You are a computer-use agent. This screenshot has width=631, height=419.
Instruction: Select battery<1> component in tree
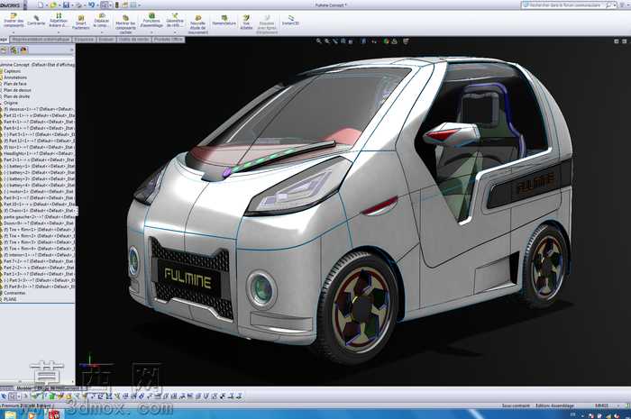(x=38, y=166)
